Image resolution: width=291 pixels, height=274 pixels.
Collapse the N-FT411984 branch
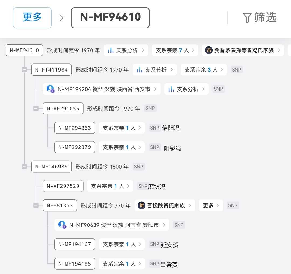click(25, 70)
